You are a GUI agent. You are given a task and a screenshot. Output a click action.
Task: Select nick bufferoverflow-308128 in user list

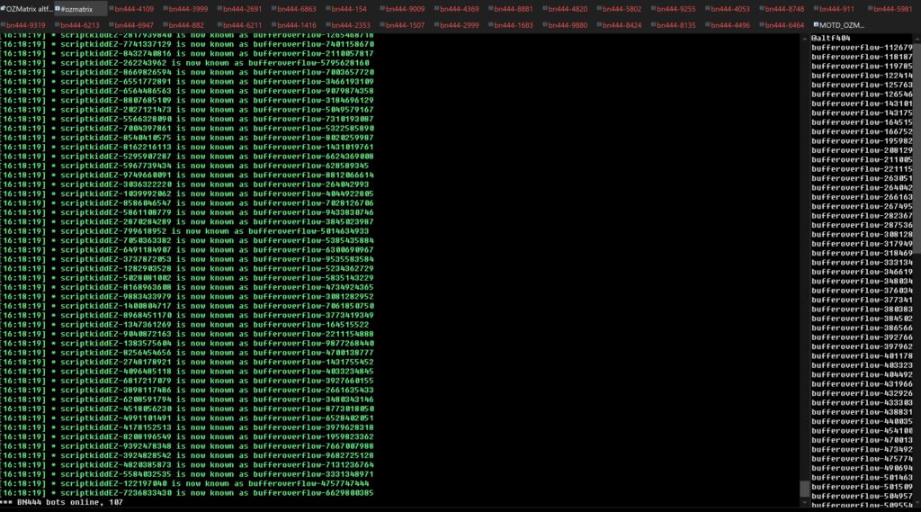click(x=862, y=235)
